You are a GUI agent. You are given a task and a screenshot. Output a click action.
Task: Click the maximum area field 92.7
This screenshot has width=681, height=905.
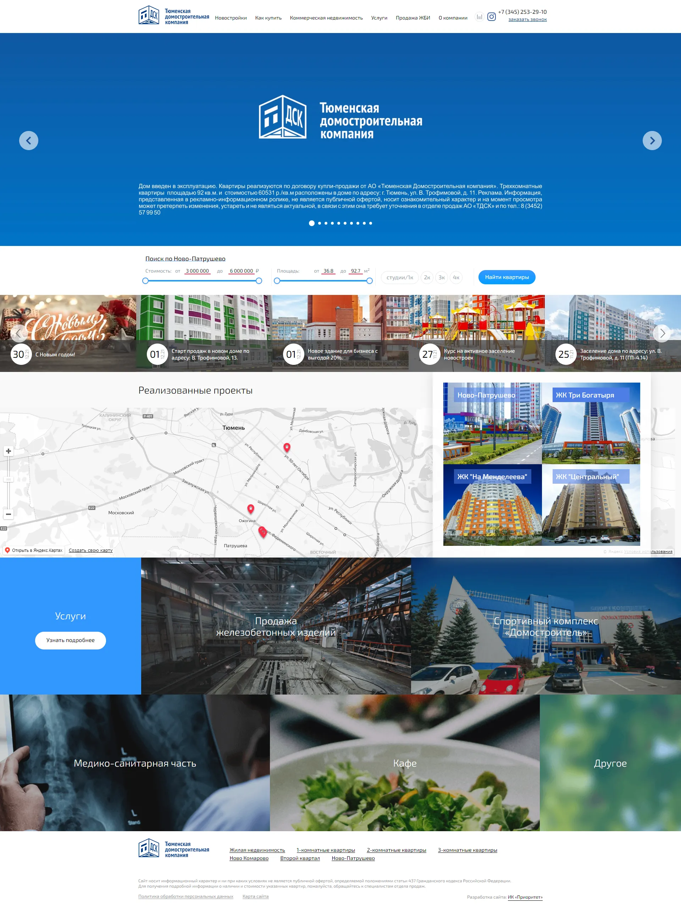pos(356,271)
